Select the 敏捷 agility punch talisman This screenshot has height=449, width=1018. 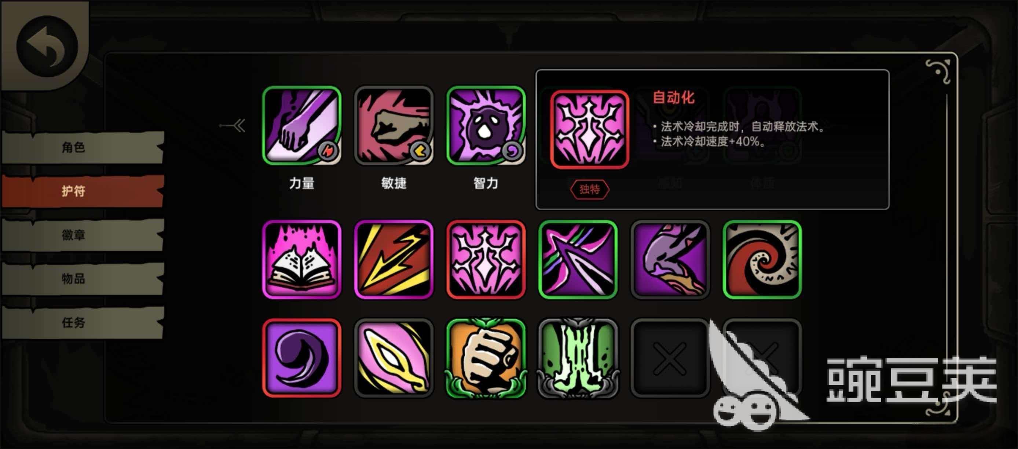[393, 125]
